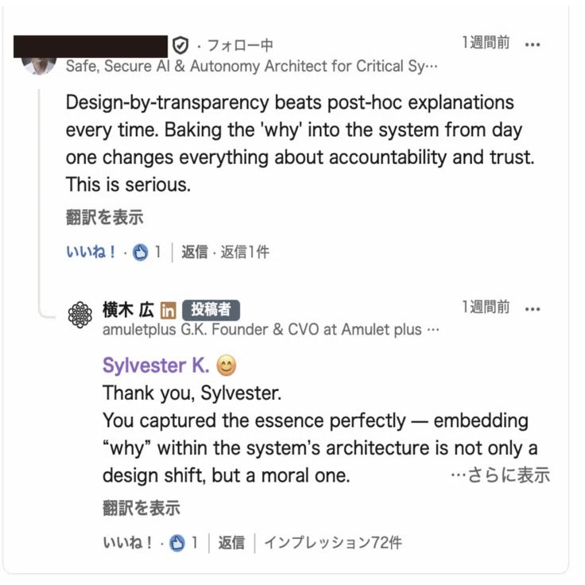View インプレッション72件 impression count details

tap(333, 542)
